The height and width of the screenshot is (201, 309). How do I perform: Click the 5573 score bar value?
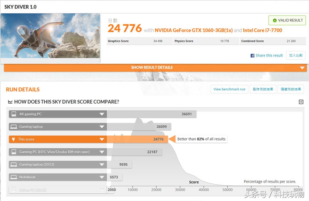point(114,177)
